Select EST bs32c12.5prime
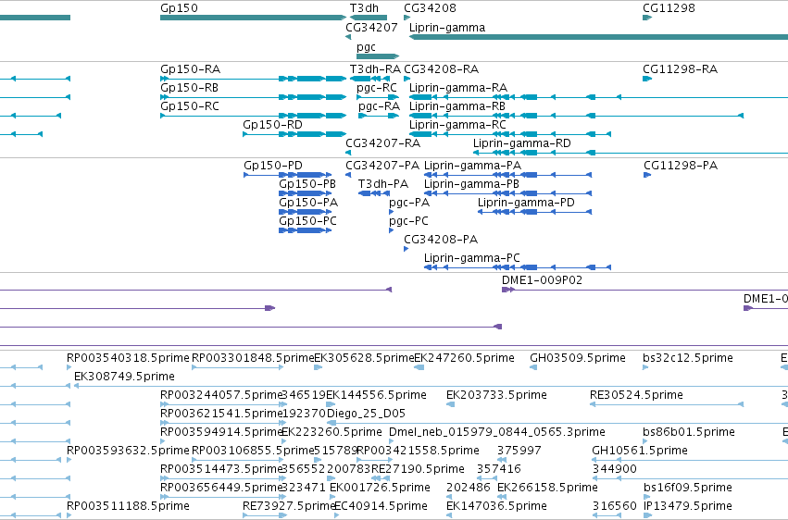The width and height of the screenshot is (788, 520). click(x=645, y=367)
